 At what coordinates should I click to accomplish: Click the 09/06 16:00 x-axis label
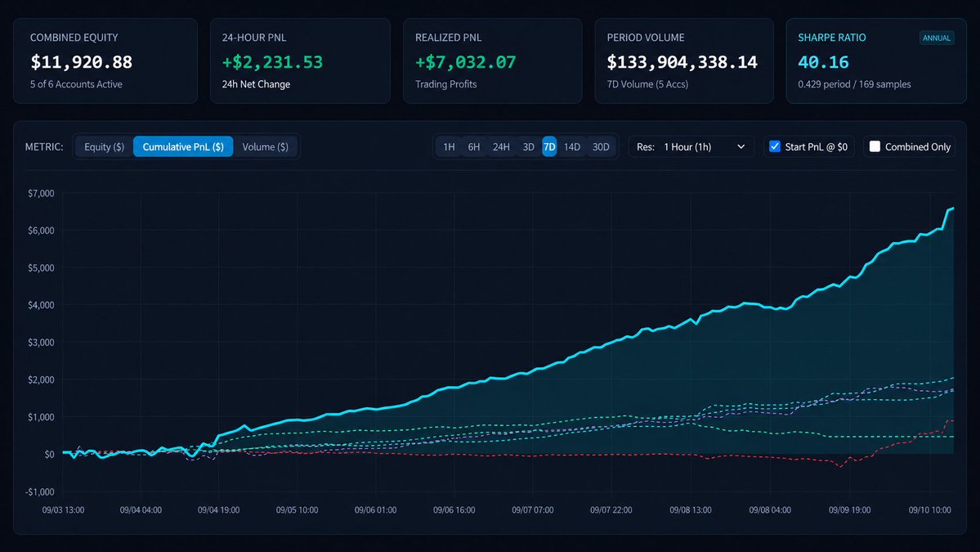click(x=454, y=510)
